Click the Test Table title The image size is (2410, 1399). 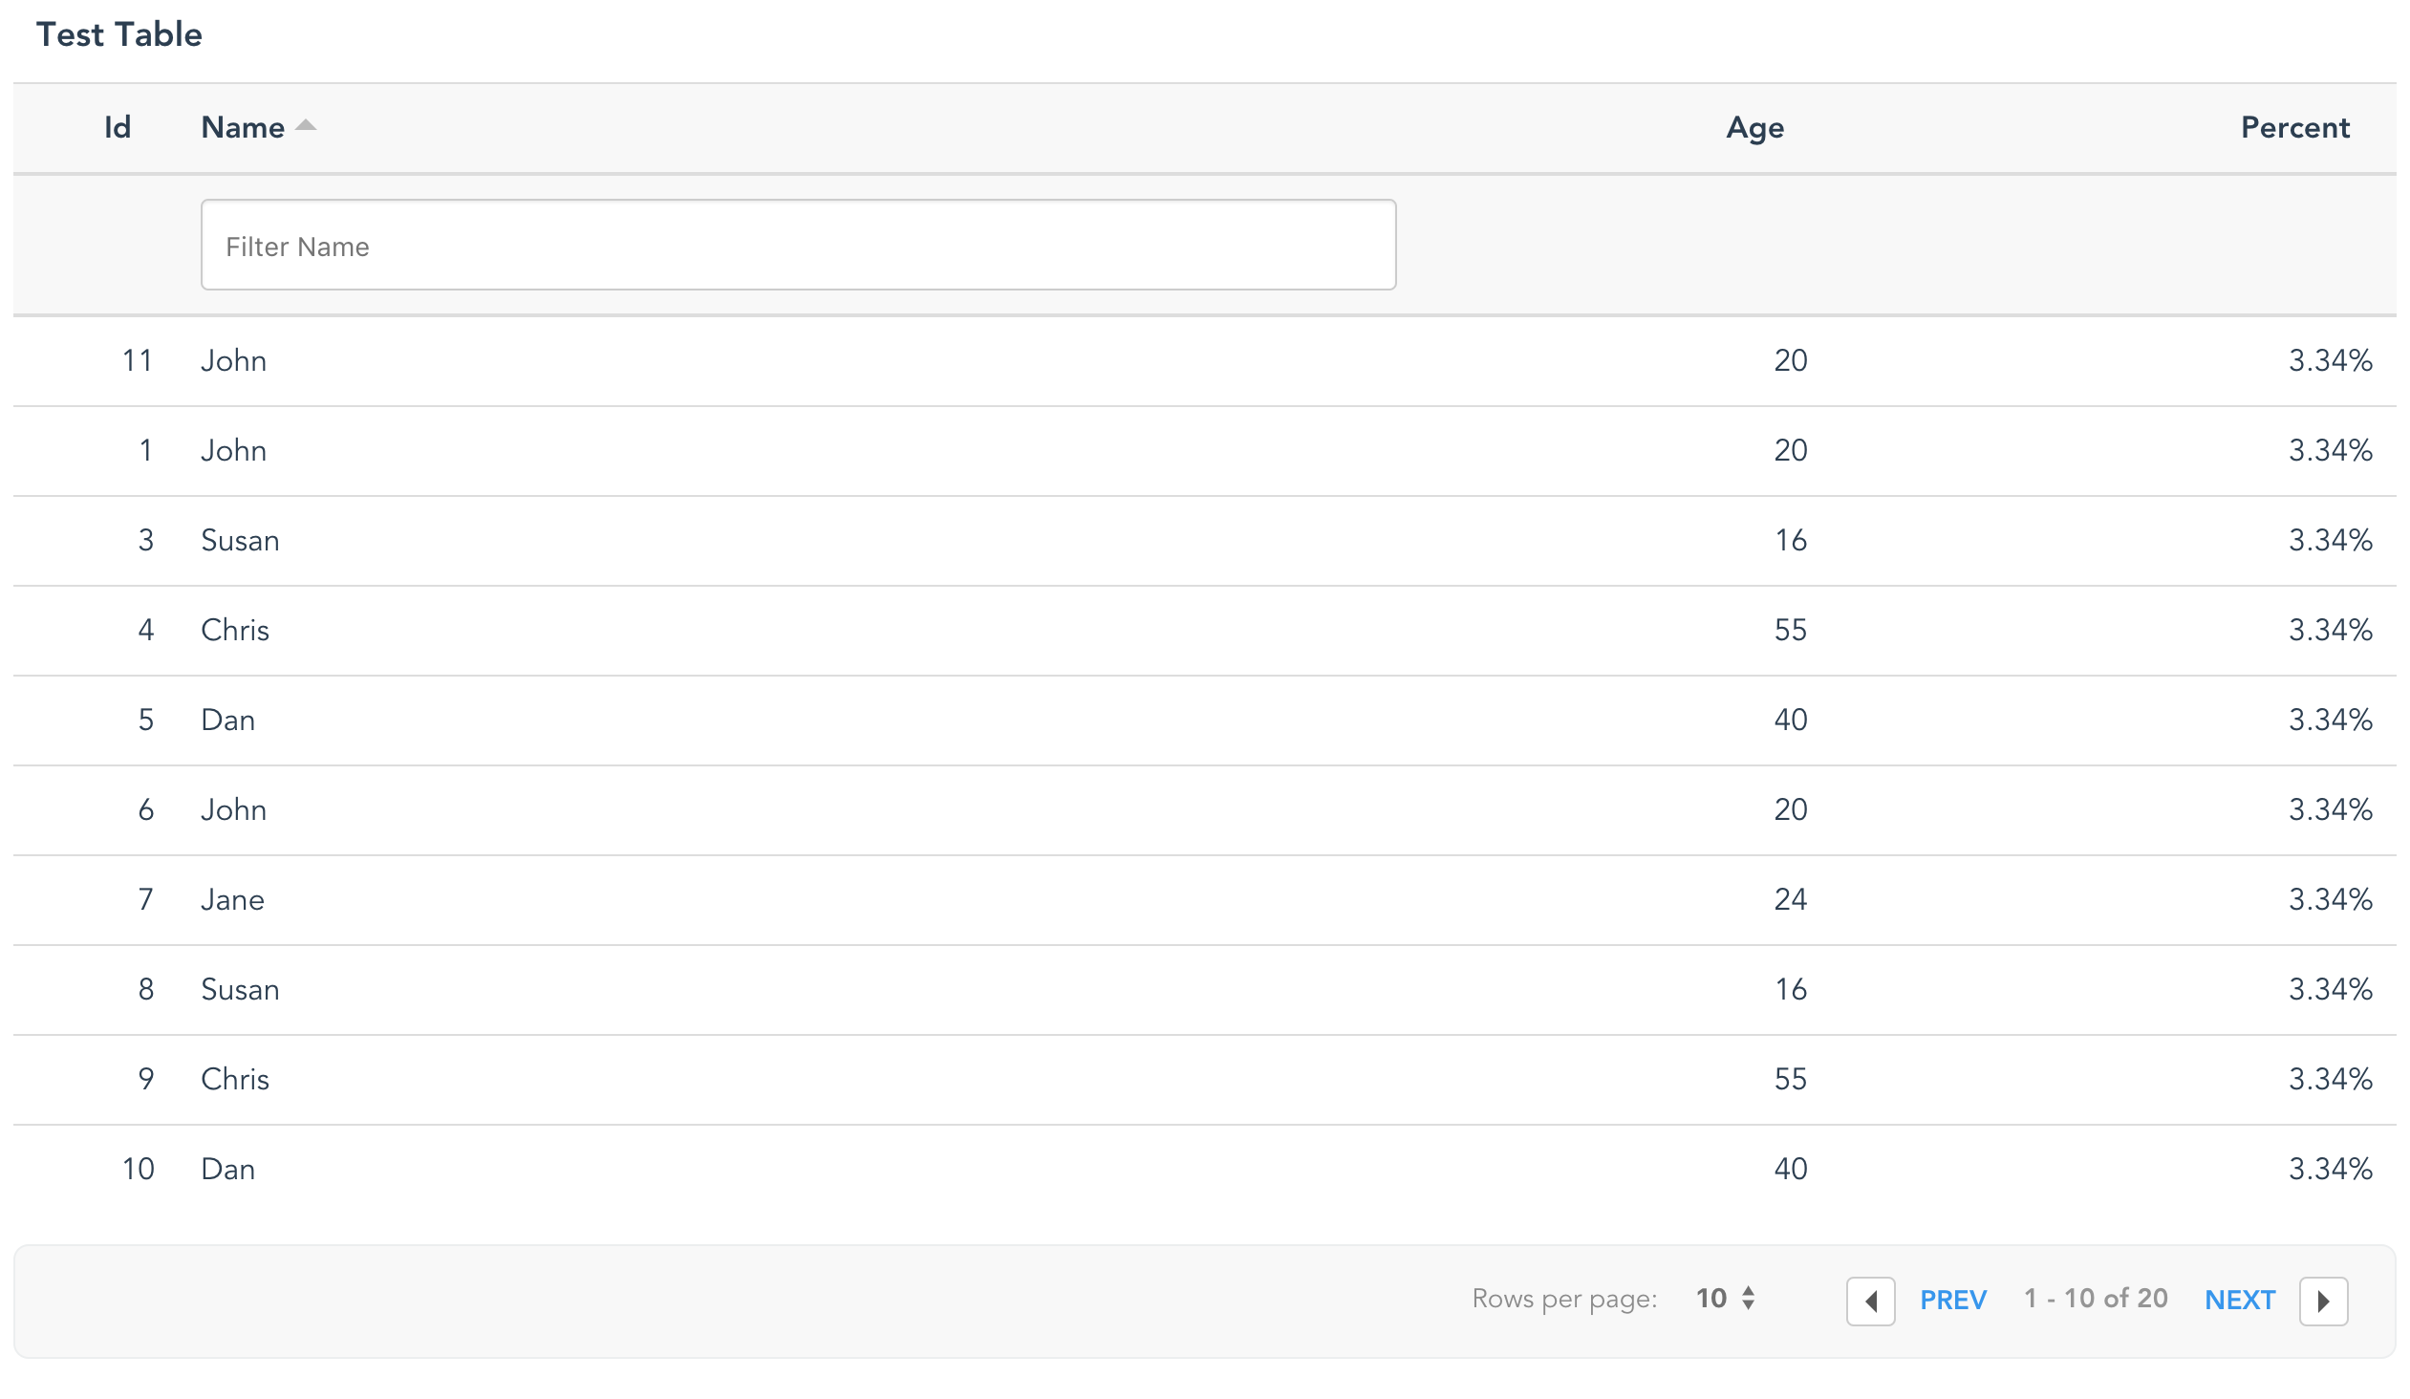click(x=119, y=34)
